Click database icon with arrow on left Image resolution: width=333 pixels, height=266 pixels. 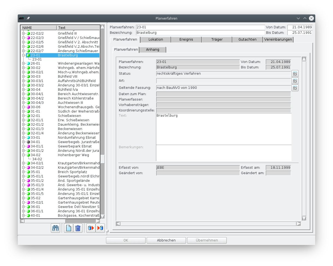coord(100,228)
